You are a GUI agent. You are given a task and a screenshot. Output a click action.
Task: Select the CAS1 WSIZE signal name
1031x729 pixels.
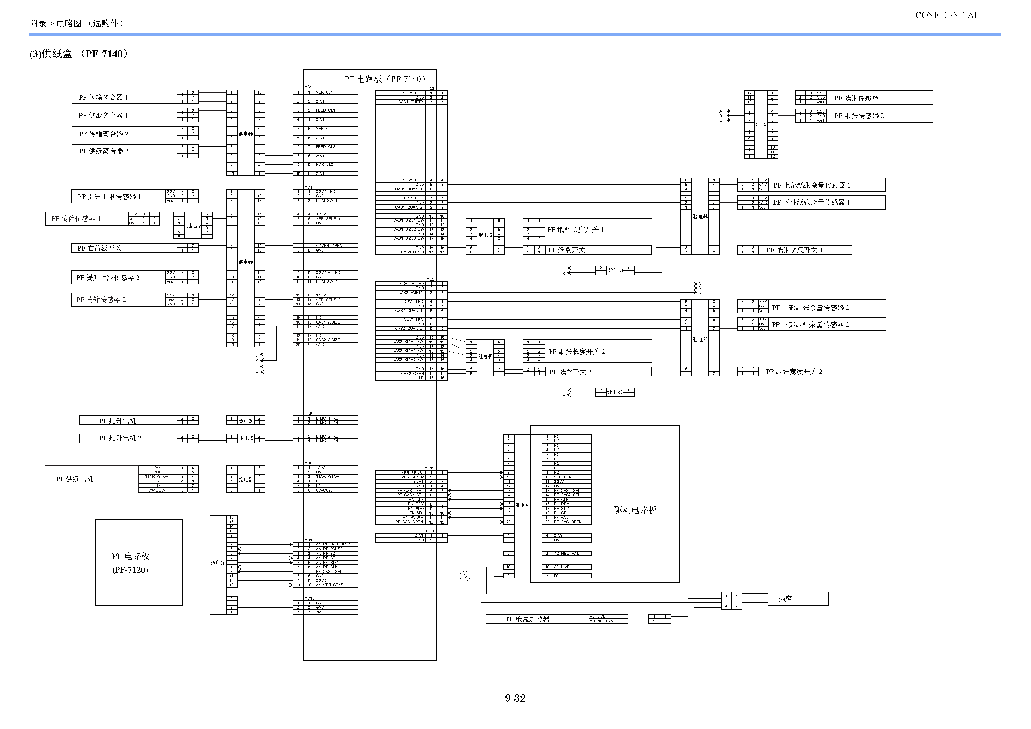[x=328, y=322]
